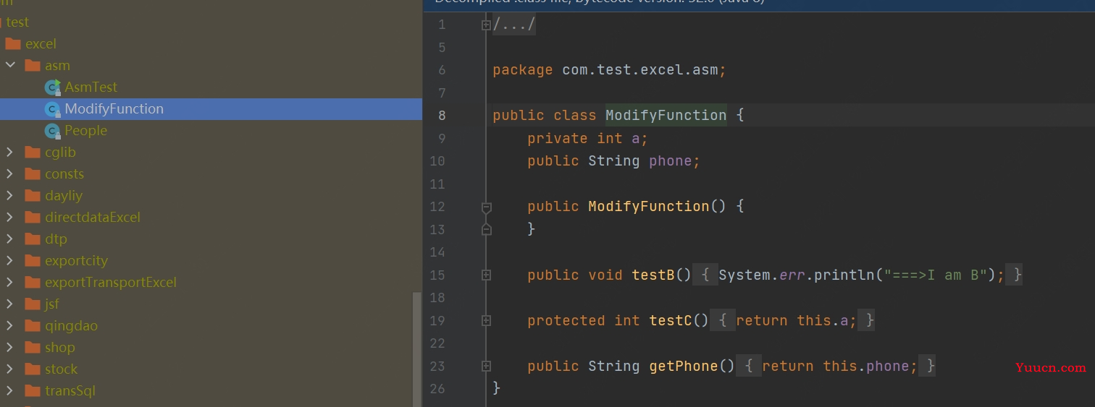
Task: Click testC method name
Action: tap(671, 320)
